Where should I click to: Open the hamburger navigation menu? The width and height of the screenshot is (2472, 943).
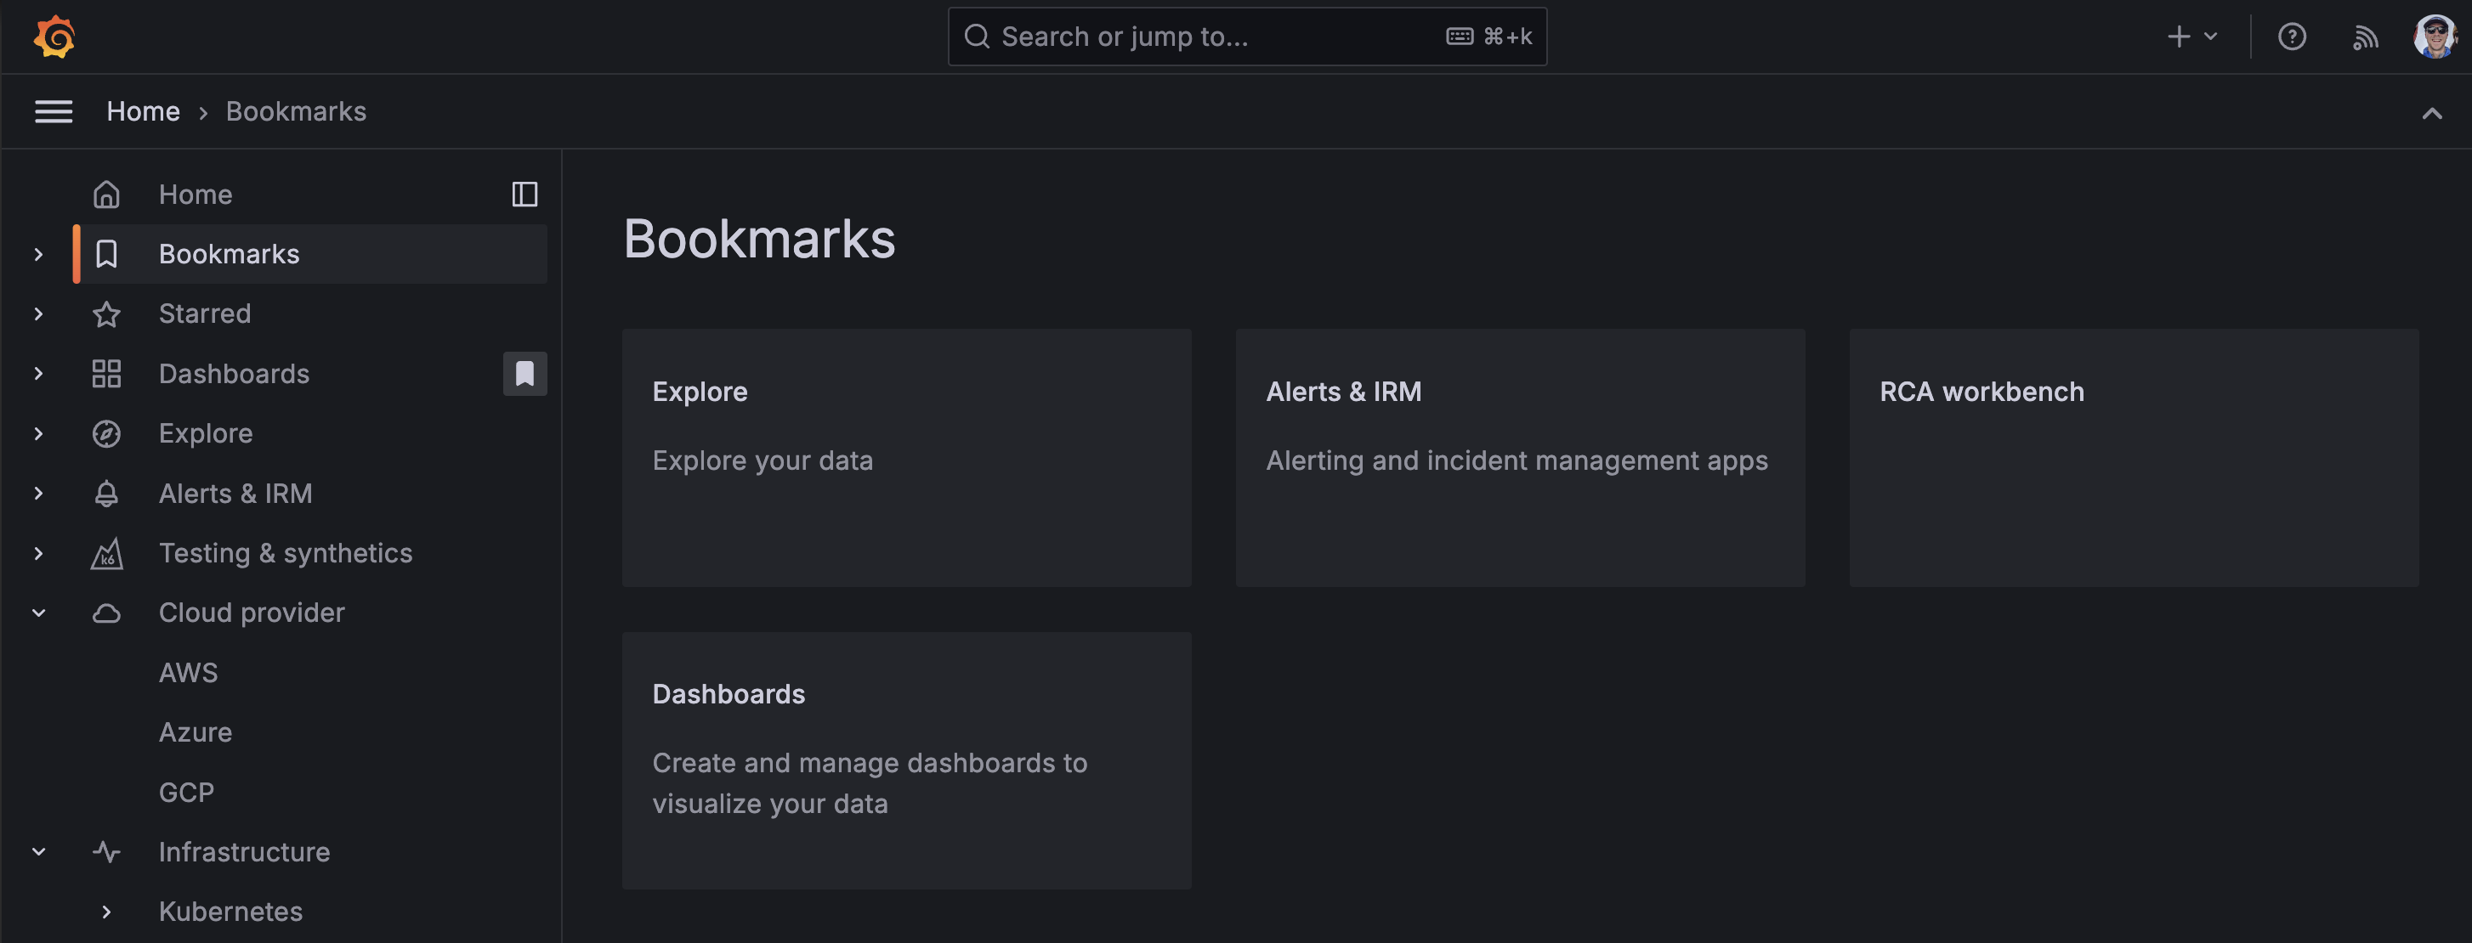click(x=54, y=111)
